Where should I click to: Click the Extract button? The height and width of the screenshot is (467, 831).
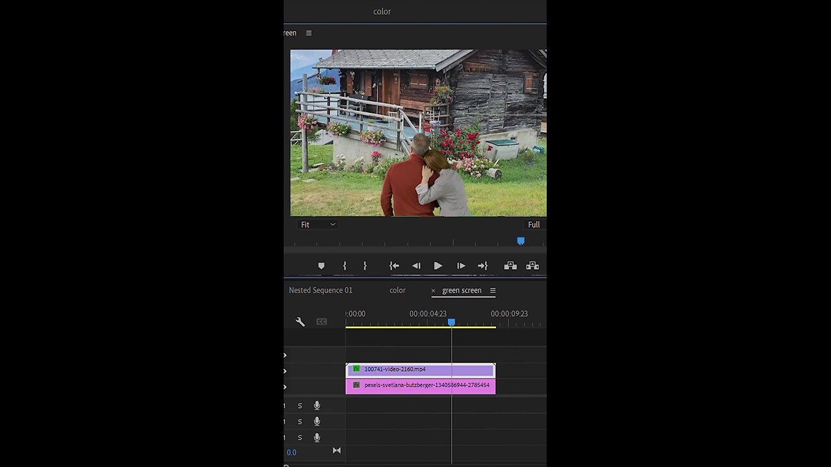point(532,266)
